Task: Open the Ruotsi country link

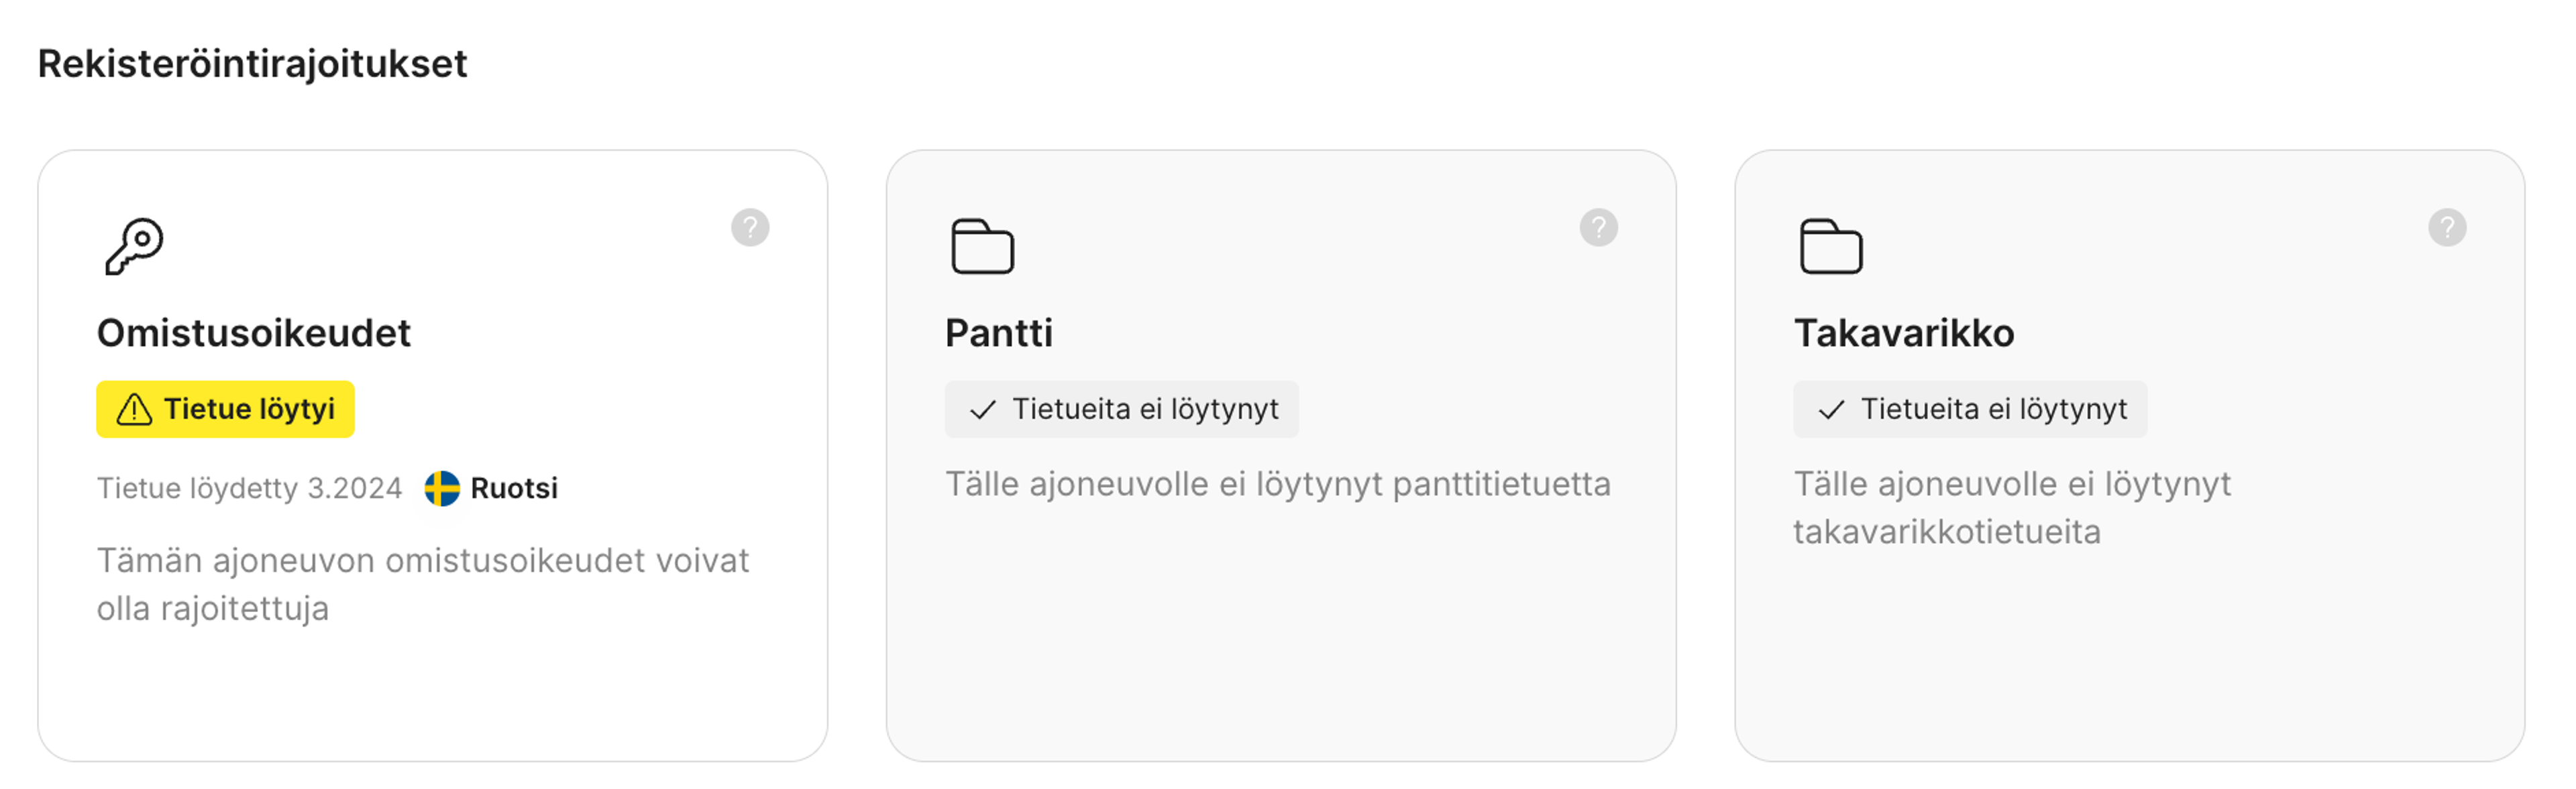Action: (515, 489)
